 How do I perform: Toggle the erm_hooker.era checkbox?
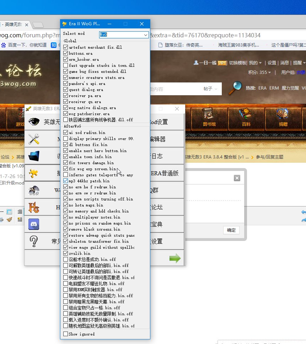pyautogui.click(x=65, y=59)
